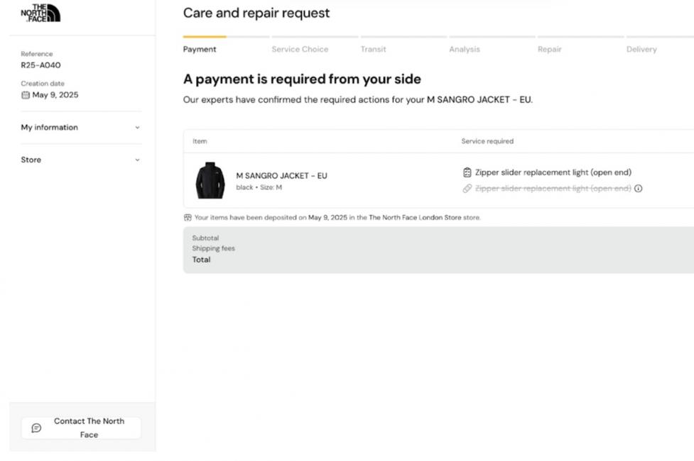Click the struck-through Zipper slider replacement text
Image resolution: width=694 pixels, height=461 pixels.
point(553,189)
